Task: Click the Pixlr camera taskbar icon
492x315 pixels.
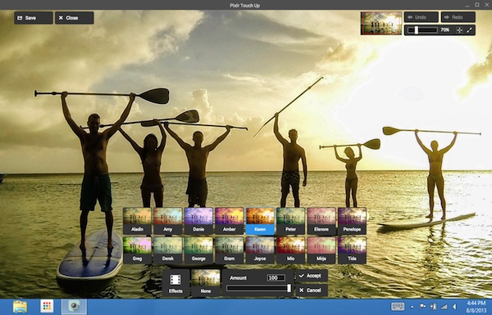Action: pyautogui.click(x=74, y=307)
